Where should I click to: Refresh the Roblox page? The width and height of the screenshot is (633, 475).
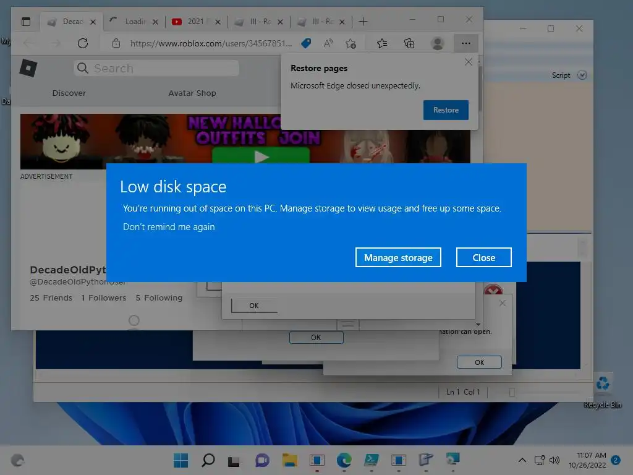pyautogui.click(x=83, y=43)
